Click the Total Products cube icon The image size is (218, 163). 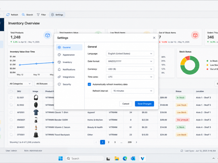(x=47, y=35)
